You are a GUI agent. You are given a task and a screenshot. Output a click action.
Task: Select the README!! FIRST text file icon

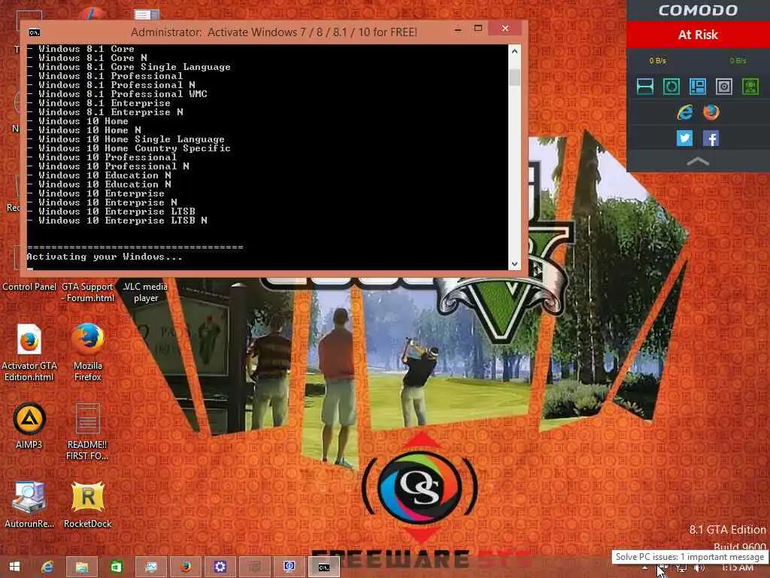tap(87, 431)
